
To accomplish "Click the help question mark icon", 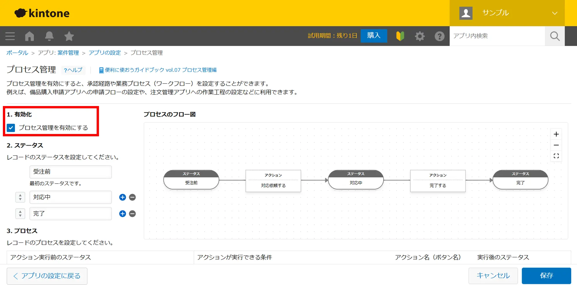I will (x=439, y=36).
